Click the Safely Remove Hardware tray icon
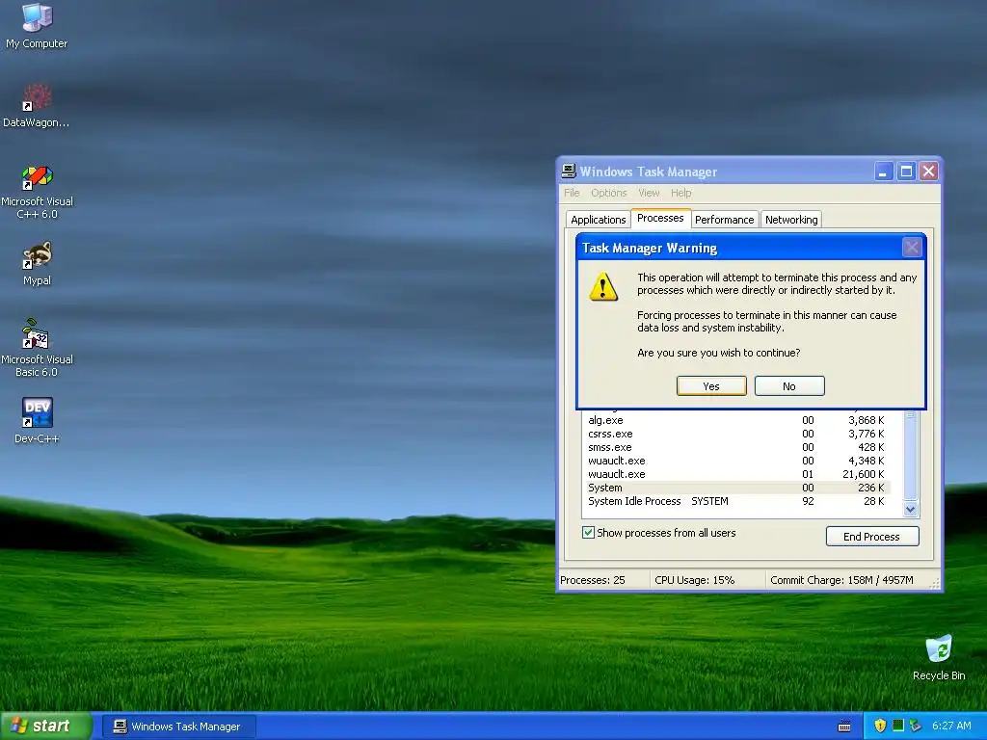 915,726
